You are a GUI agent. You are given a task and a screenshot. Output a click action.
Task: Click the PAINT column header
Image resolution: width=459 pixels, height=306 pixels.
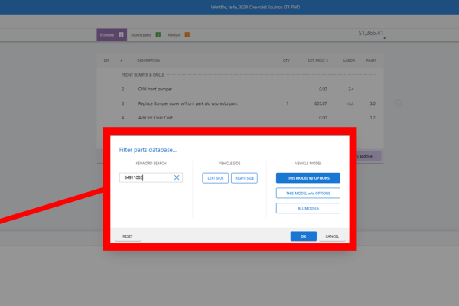click(371, 60)
